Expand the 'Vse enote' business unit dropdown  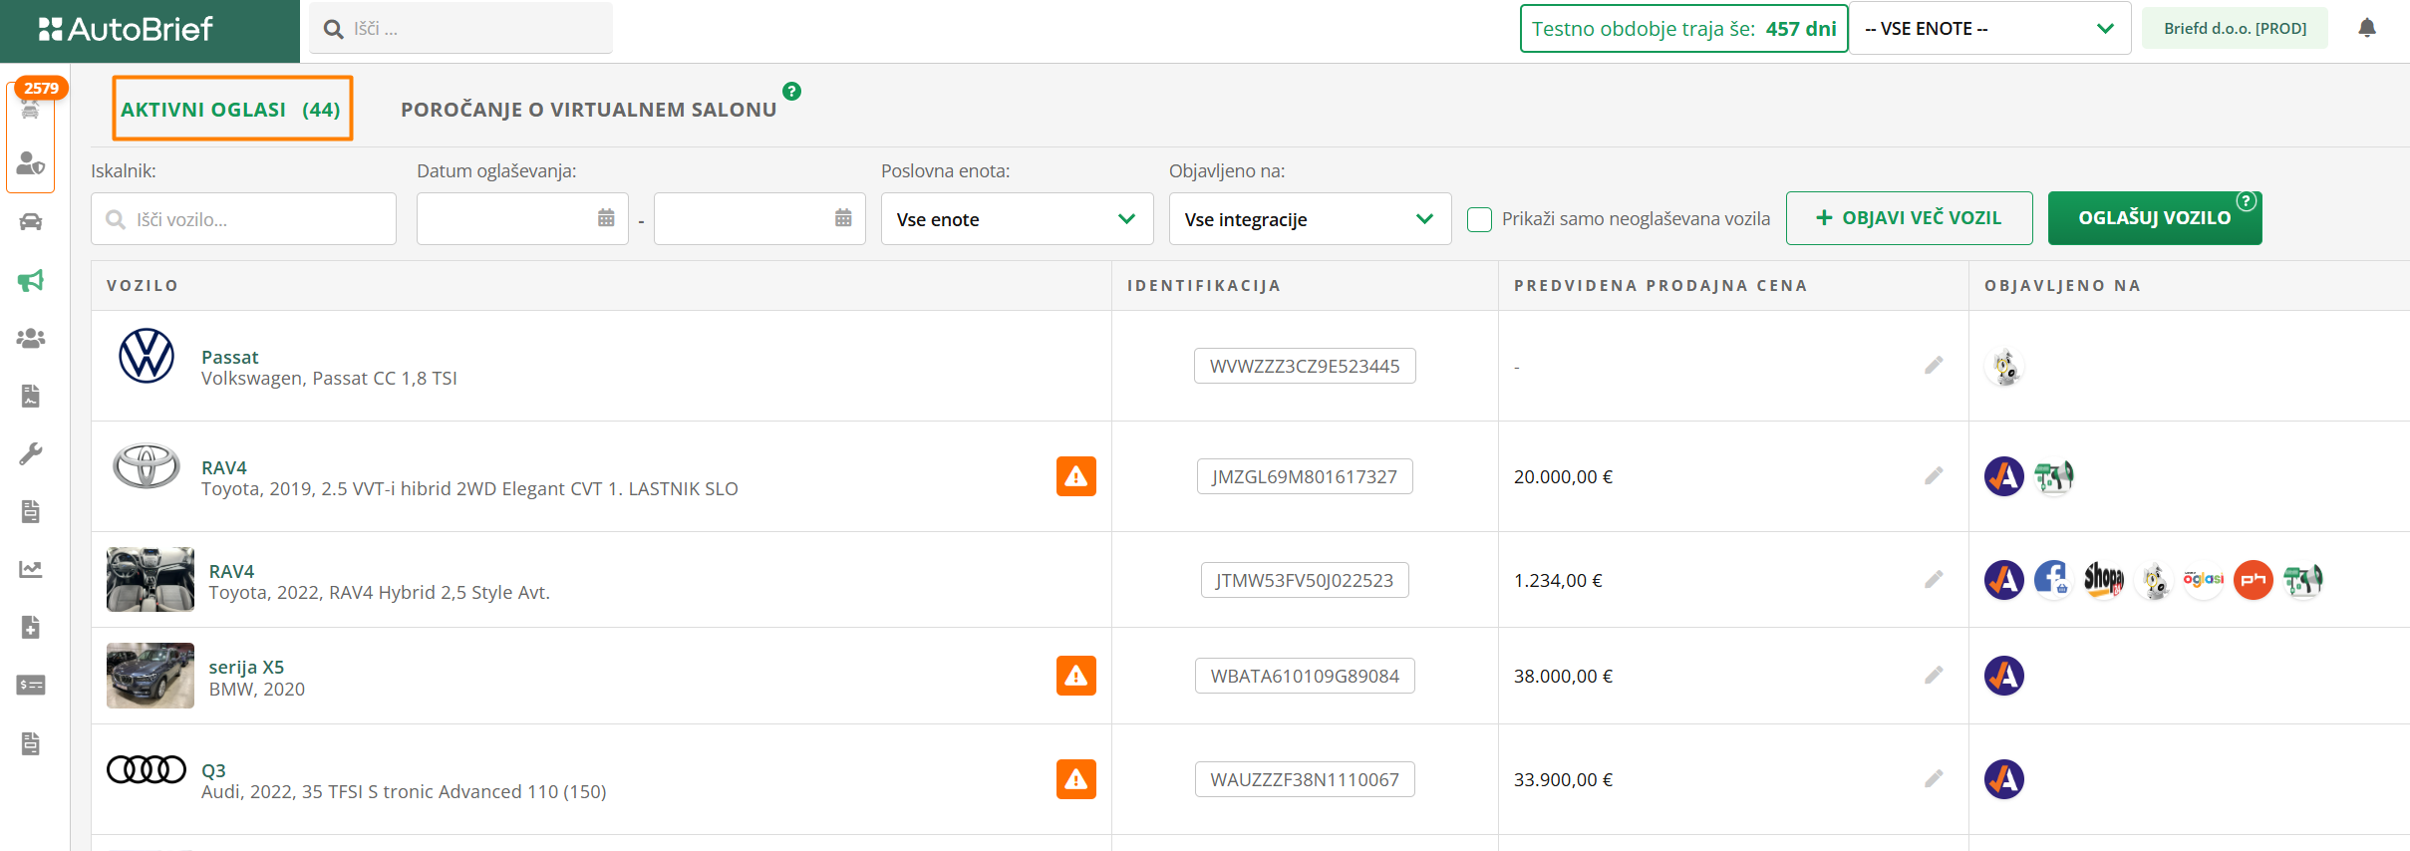point(1017,219)
